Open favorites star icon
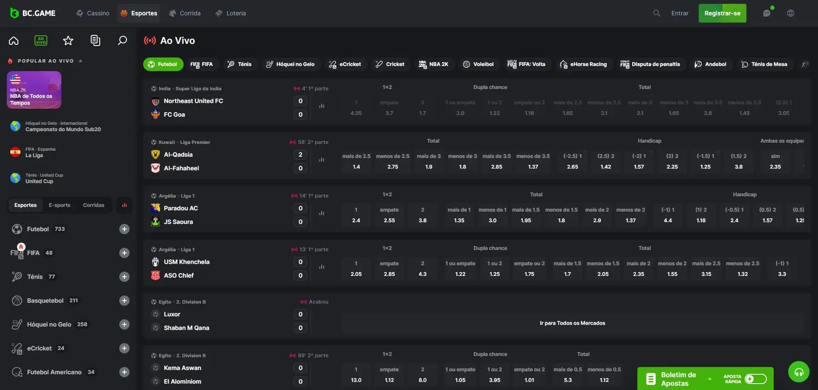The width and height of the screenshot is (818, 390). tap(68, 40)
